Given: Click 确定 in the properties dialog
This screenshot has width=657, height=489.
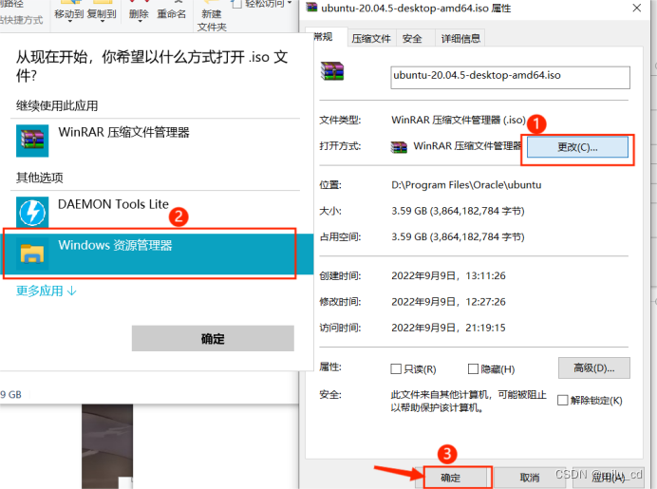Looking at the screenshot, I should pyautogui.click(x=450, y=478).
